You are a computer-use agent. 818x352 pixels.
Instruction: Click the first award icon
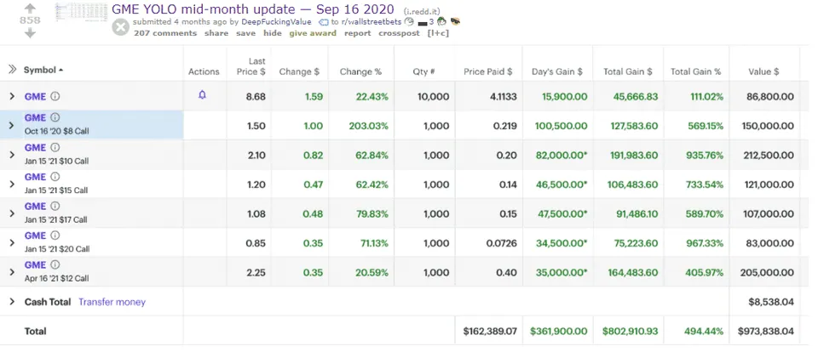pos(409,21)
